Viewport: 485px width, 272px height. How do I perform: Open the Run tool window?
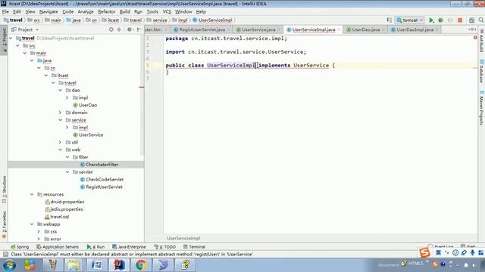coord(96,247)
